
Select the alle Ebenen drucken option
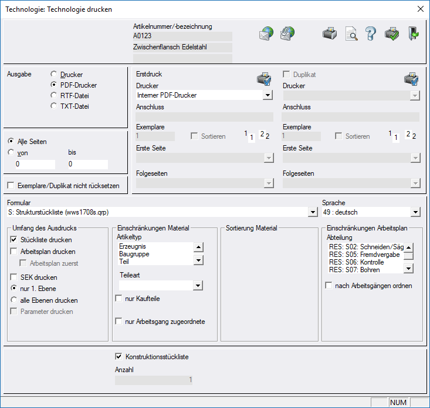coord(14,300)
